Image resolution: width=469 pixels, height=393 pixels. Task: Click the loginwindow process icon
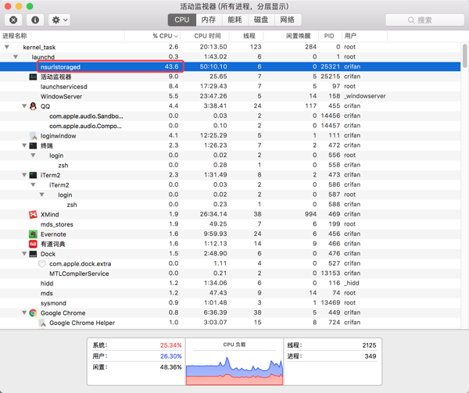33,136
